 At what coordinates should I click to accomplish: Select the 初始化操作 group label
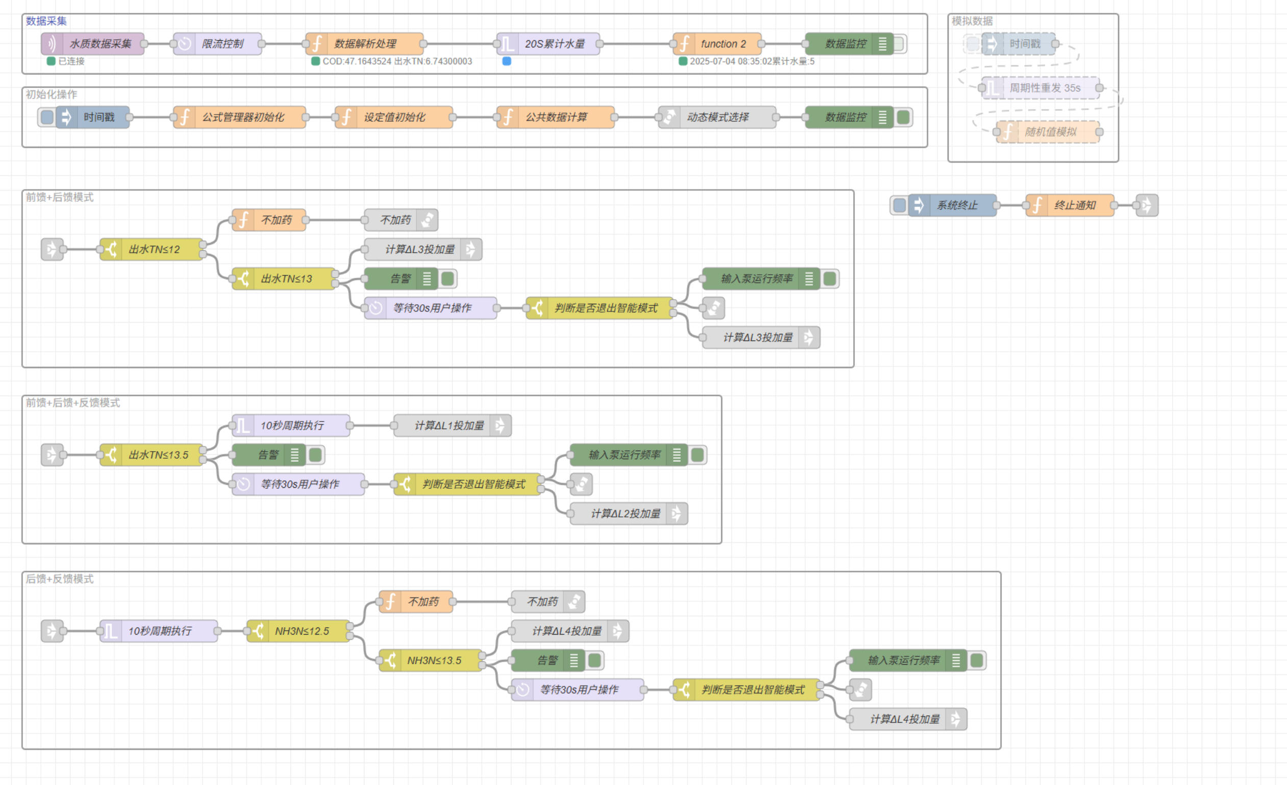[52, 94]
